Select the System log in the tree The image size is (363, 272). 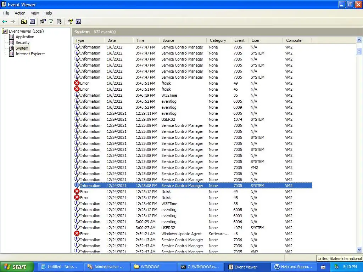click(x=22, y=48)
